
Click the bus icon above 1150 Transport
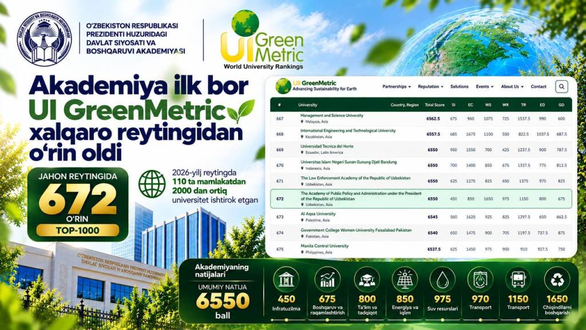518,280
